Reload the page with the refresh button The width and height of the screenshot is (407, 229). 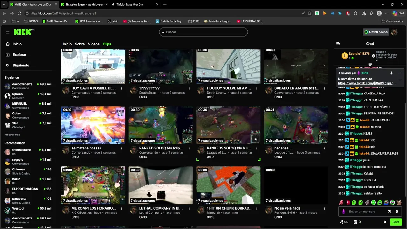[19, 13]
